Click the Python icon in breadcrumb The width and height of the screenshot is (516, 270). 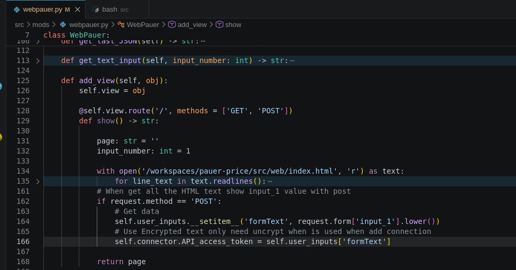click(63, 25)
